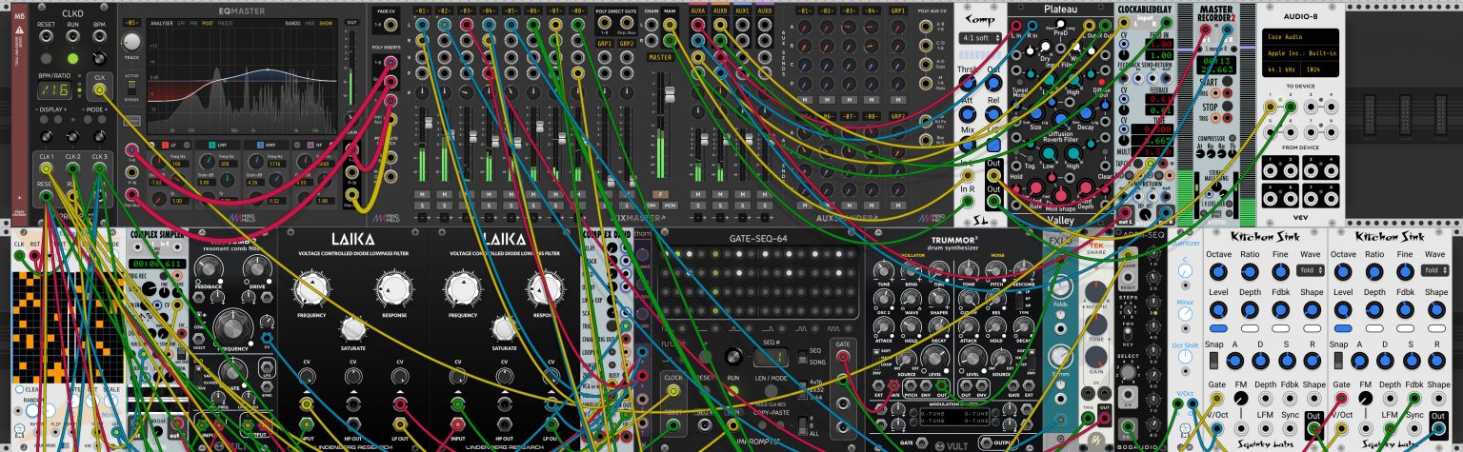Click the STOP button on Master Recorder 2
This screenshot has height=452, width=1463.
(1227, 107)
